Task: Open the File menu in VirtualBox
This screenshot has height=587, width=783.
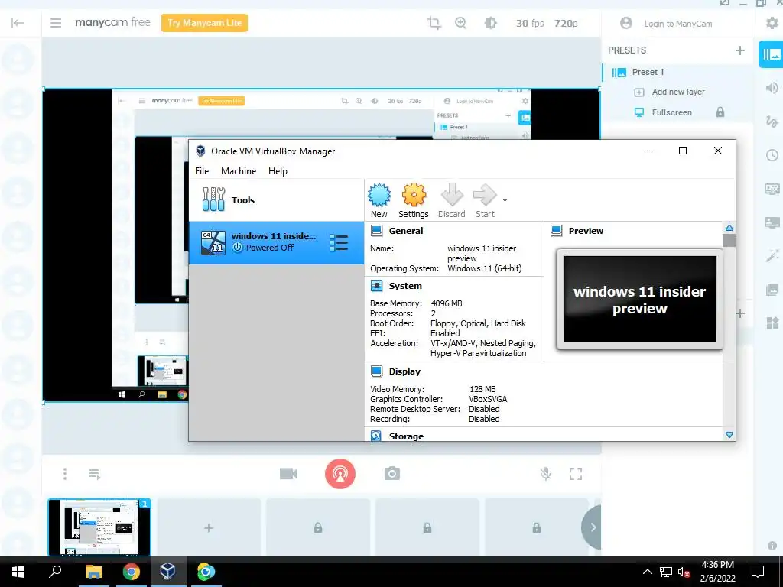Action: pos(202,170)
